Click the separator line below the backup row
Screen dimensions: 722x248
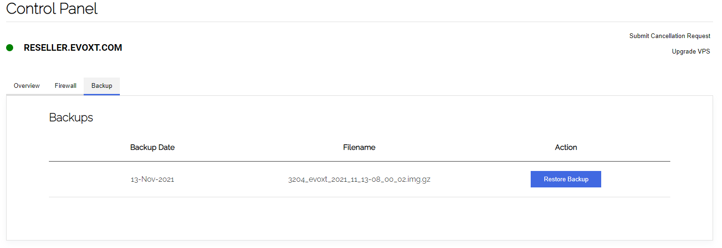coord(359,197)
